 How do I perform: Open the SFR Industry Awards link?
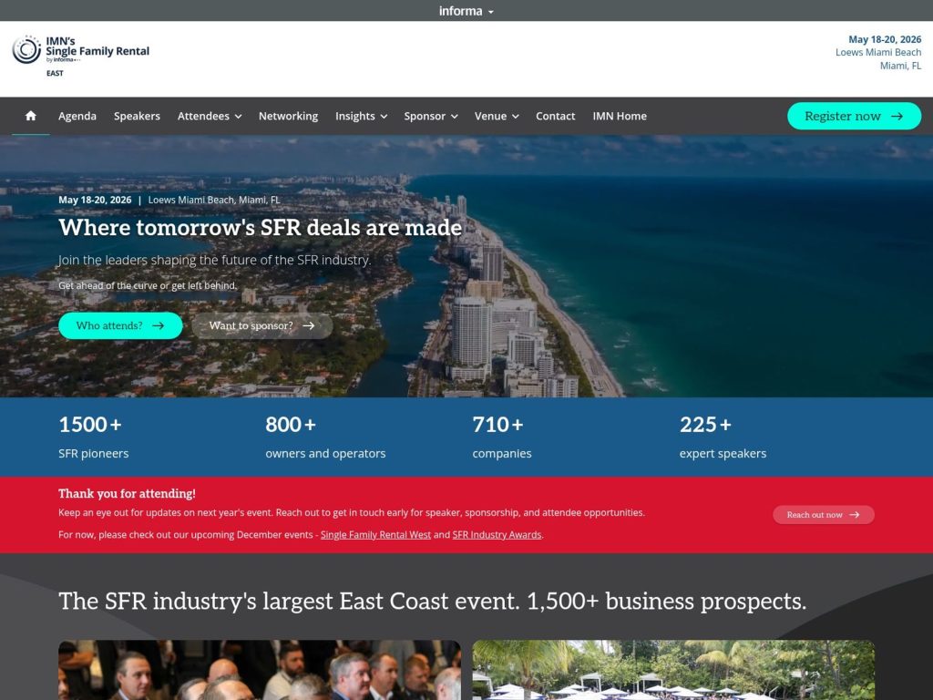(497, 535)
